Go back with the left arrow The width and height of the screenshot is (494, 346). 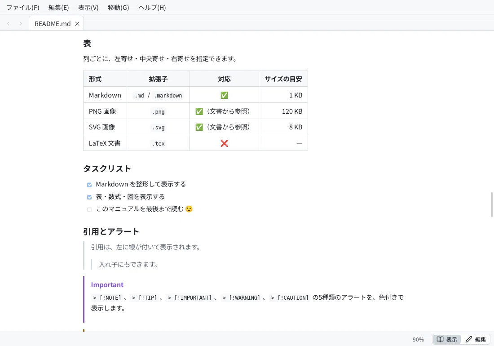[x=8, y=24]
